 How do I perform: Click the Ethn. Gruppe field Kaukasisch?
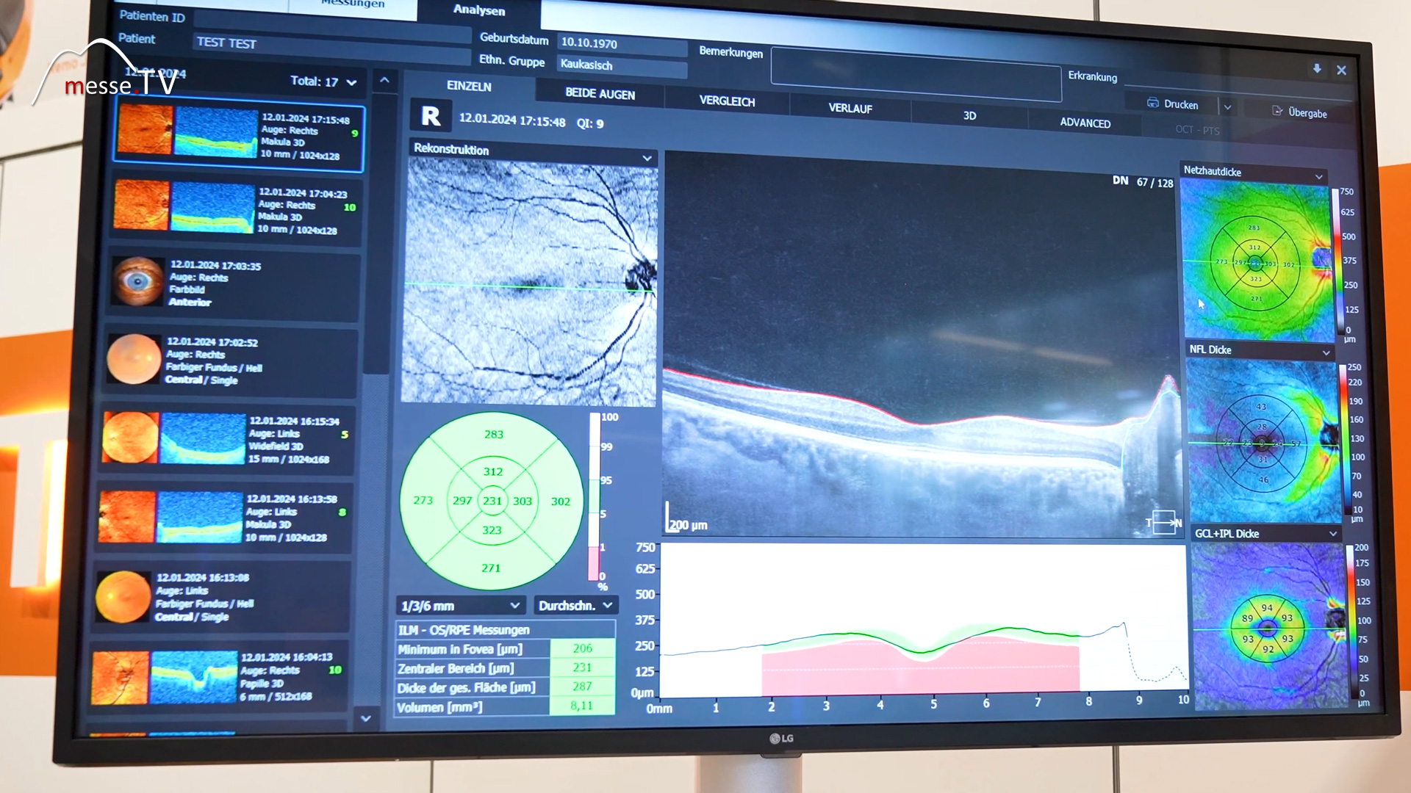pos(622,66)
